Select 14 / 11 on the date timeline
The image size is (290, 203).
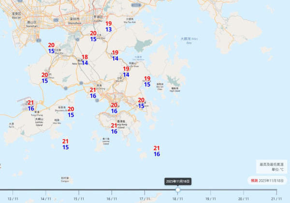(x=46, y=199)
